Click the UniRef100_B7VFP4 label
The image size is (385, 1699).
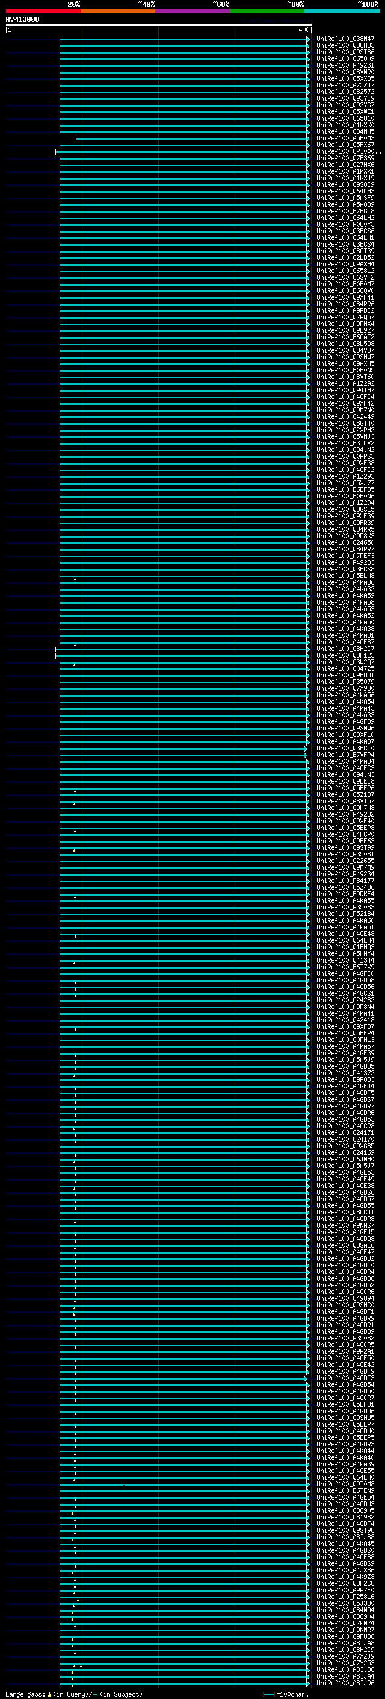click(345, 755)
